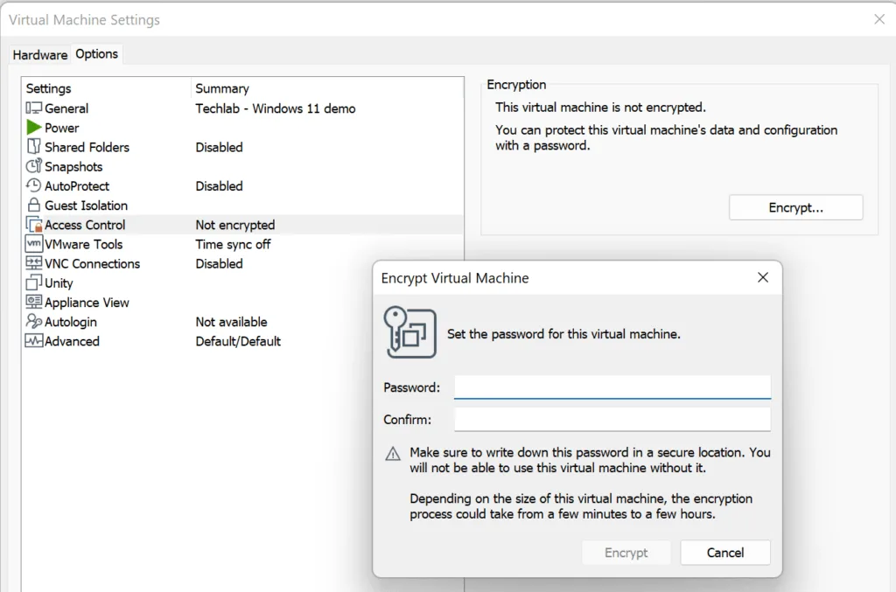This screenshot has height=592, width=896.
Task: Click into the Confirm password field
Action: point(612,420)
